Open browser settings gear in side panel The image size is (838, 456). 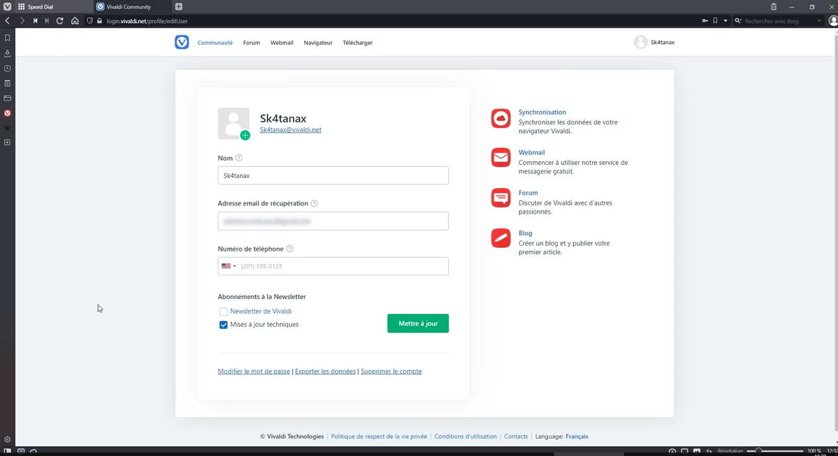point(7,439)
